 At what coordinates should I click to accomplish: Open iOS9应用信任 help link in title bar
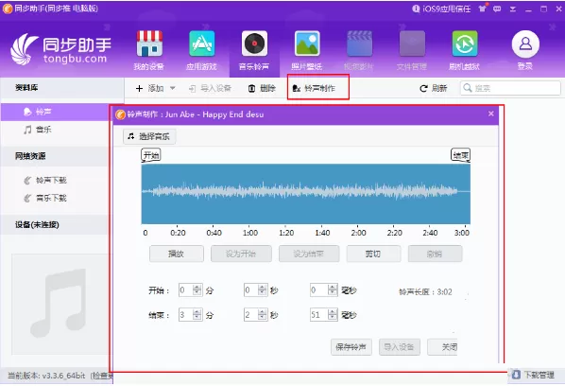click(441, 9)
